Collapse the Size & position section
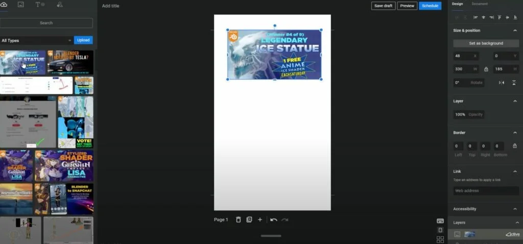 [515, 31]
